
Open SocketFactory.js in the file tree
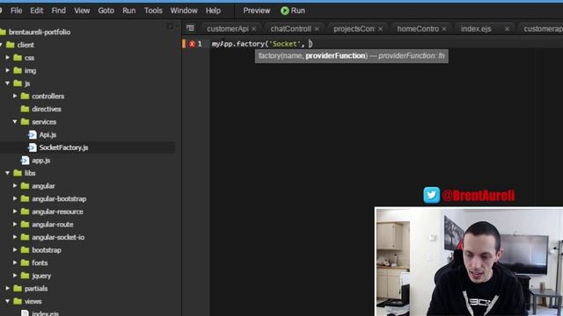(x=63, y=147)
